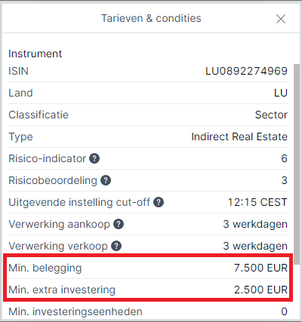Close the Tarieven & condities dialog

click(x=281, y=19)
